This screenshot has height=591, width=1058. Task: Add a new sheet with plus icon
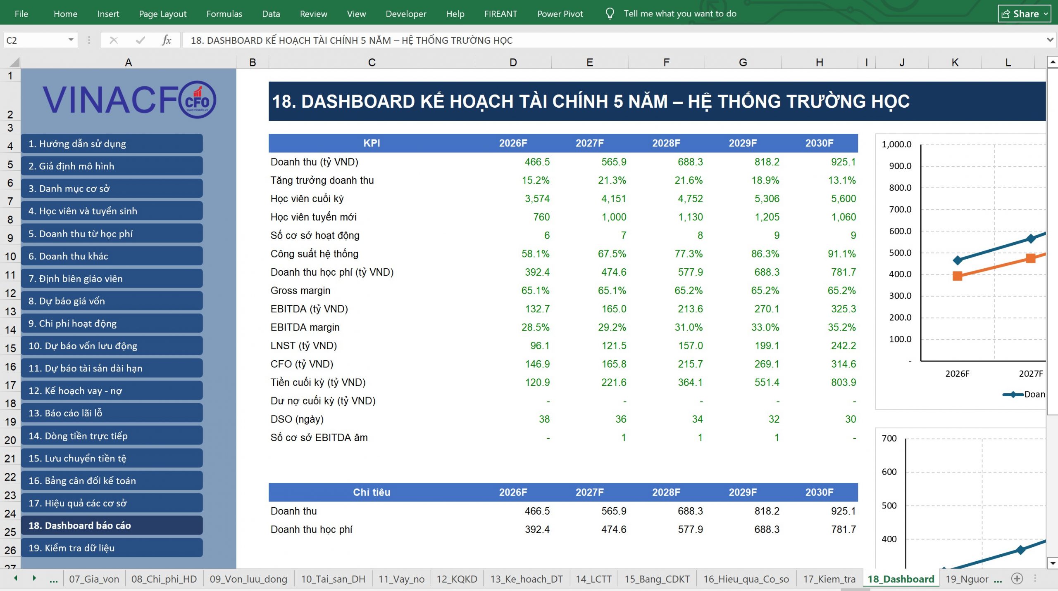point(1017,579)
